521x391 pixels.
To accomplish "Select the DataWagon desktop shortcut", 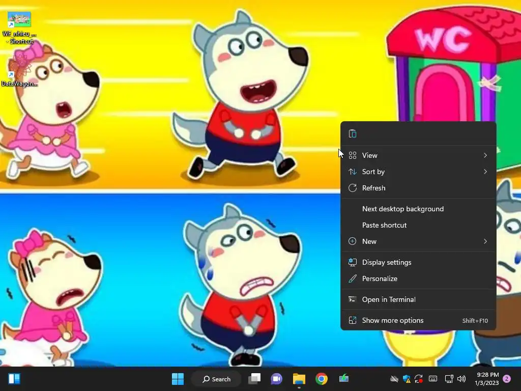I will tap(19, 70).
